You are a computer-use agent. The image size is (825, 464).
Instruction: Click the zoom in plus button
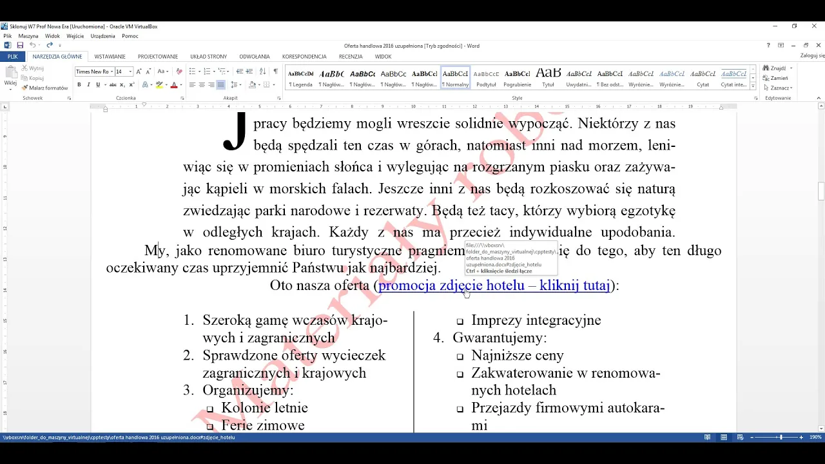point(801,437)
